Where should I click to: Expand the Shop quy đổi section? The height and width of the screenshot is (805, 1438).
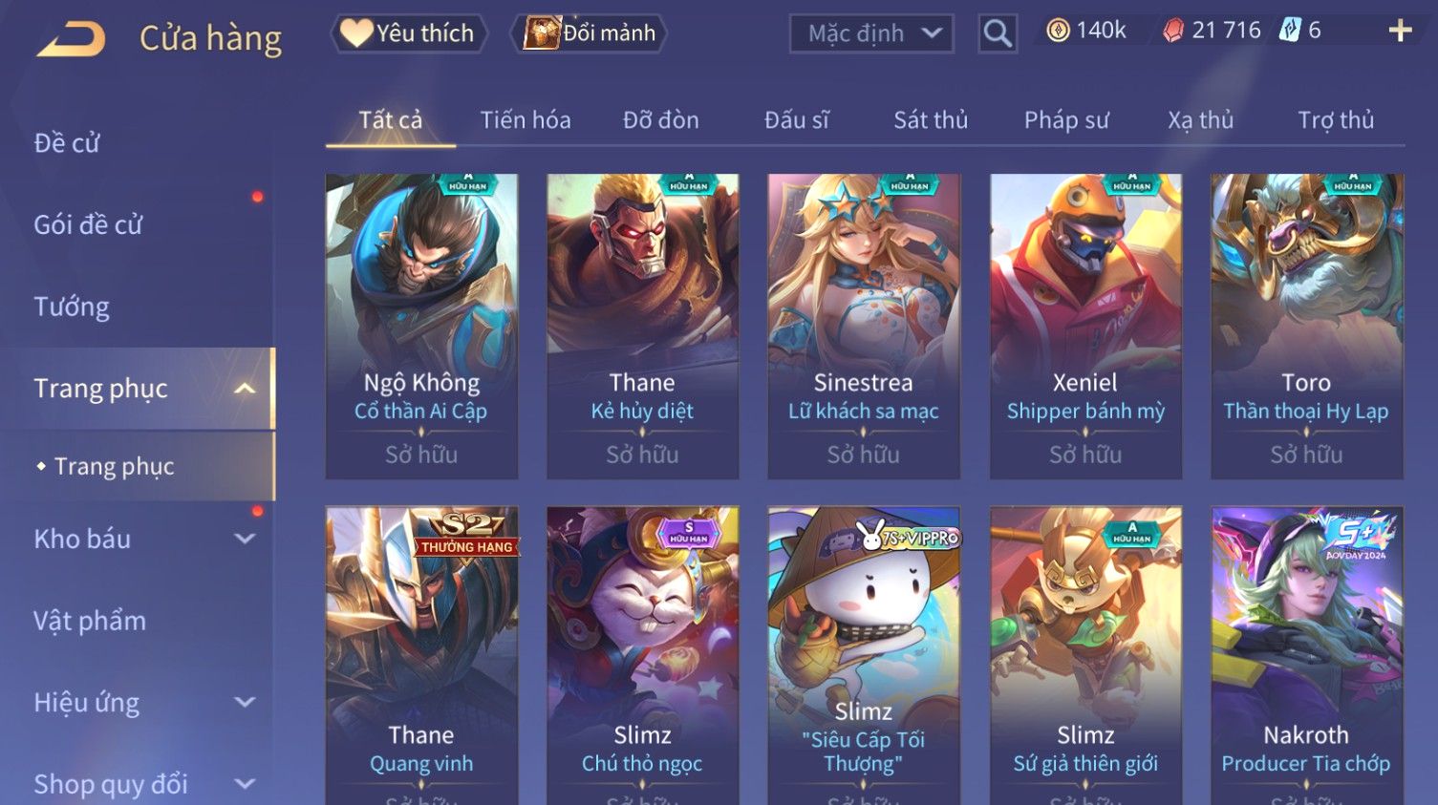[245, 784]
